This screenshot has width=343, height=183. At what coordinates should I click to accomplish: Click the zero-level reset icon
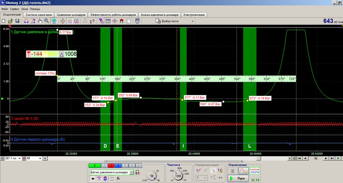tap(92, 21)
